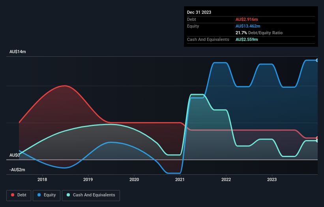Click the AU$13.462m equity value

(x=248, y=26)
